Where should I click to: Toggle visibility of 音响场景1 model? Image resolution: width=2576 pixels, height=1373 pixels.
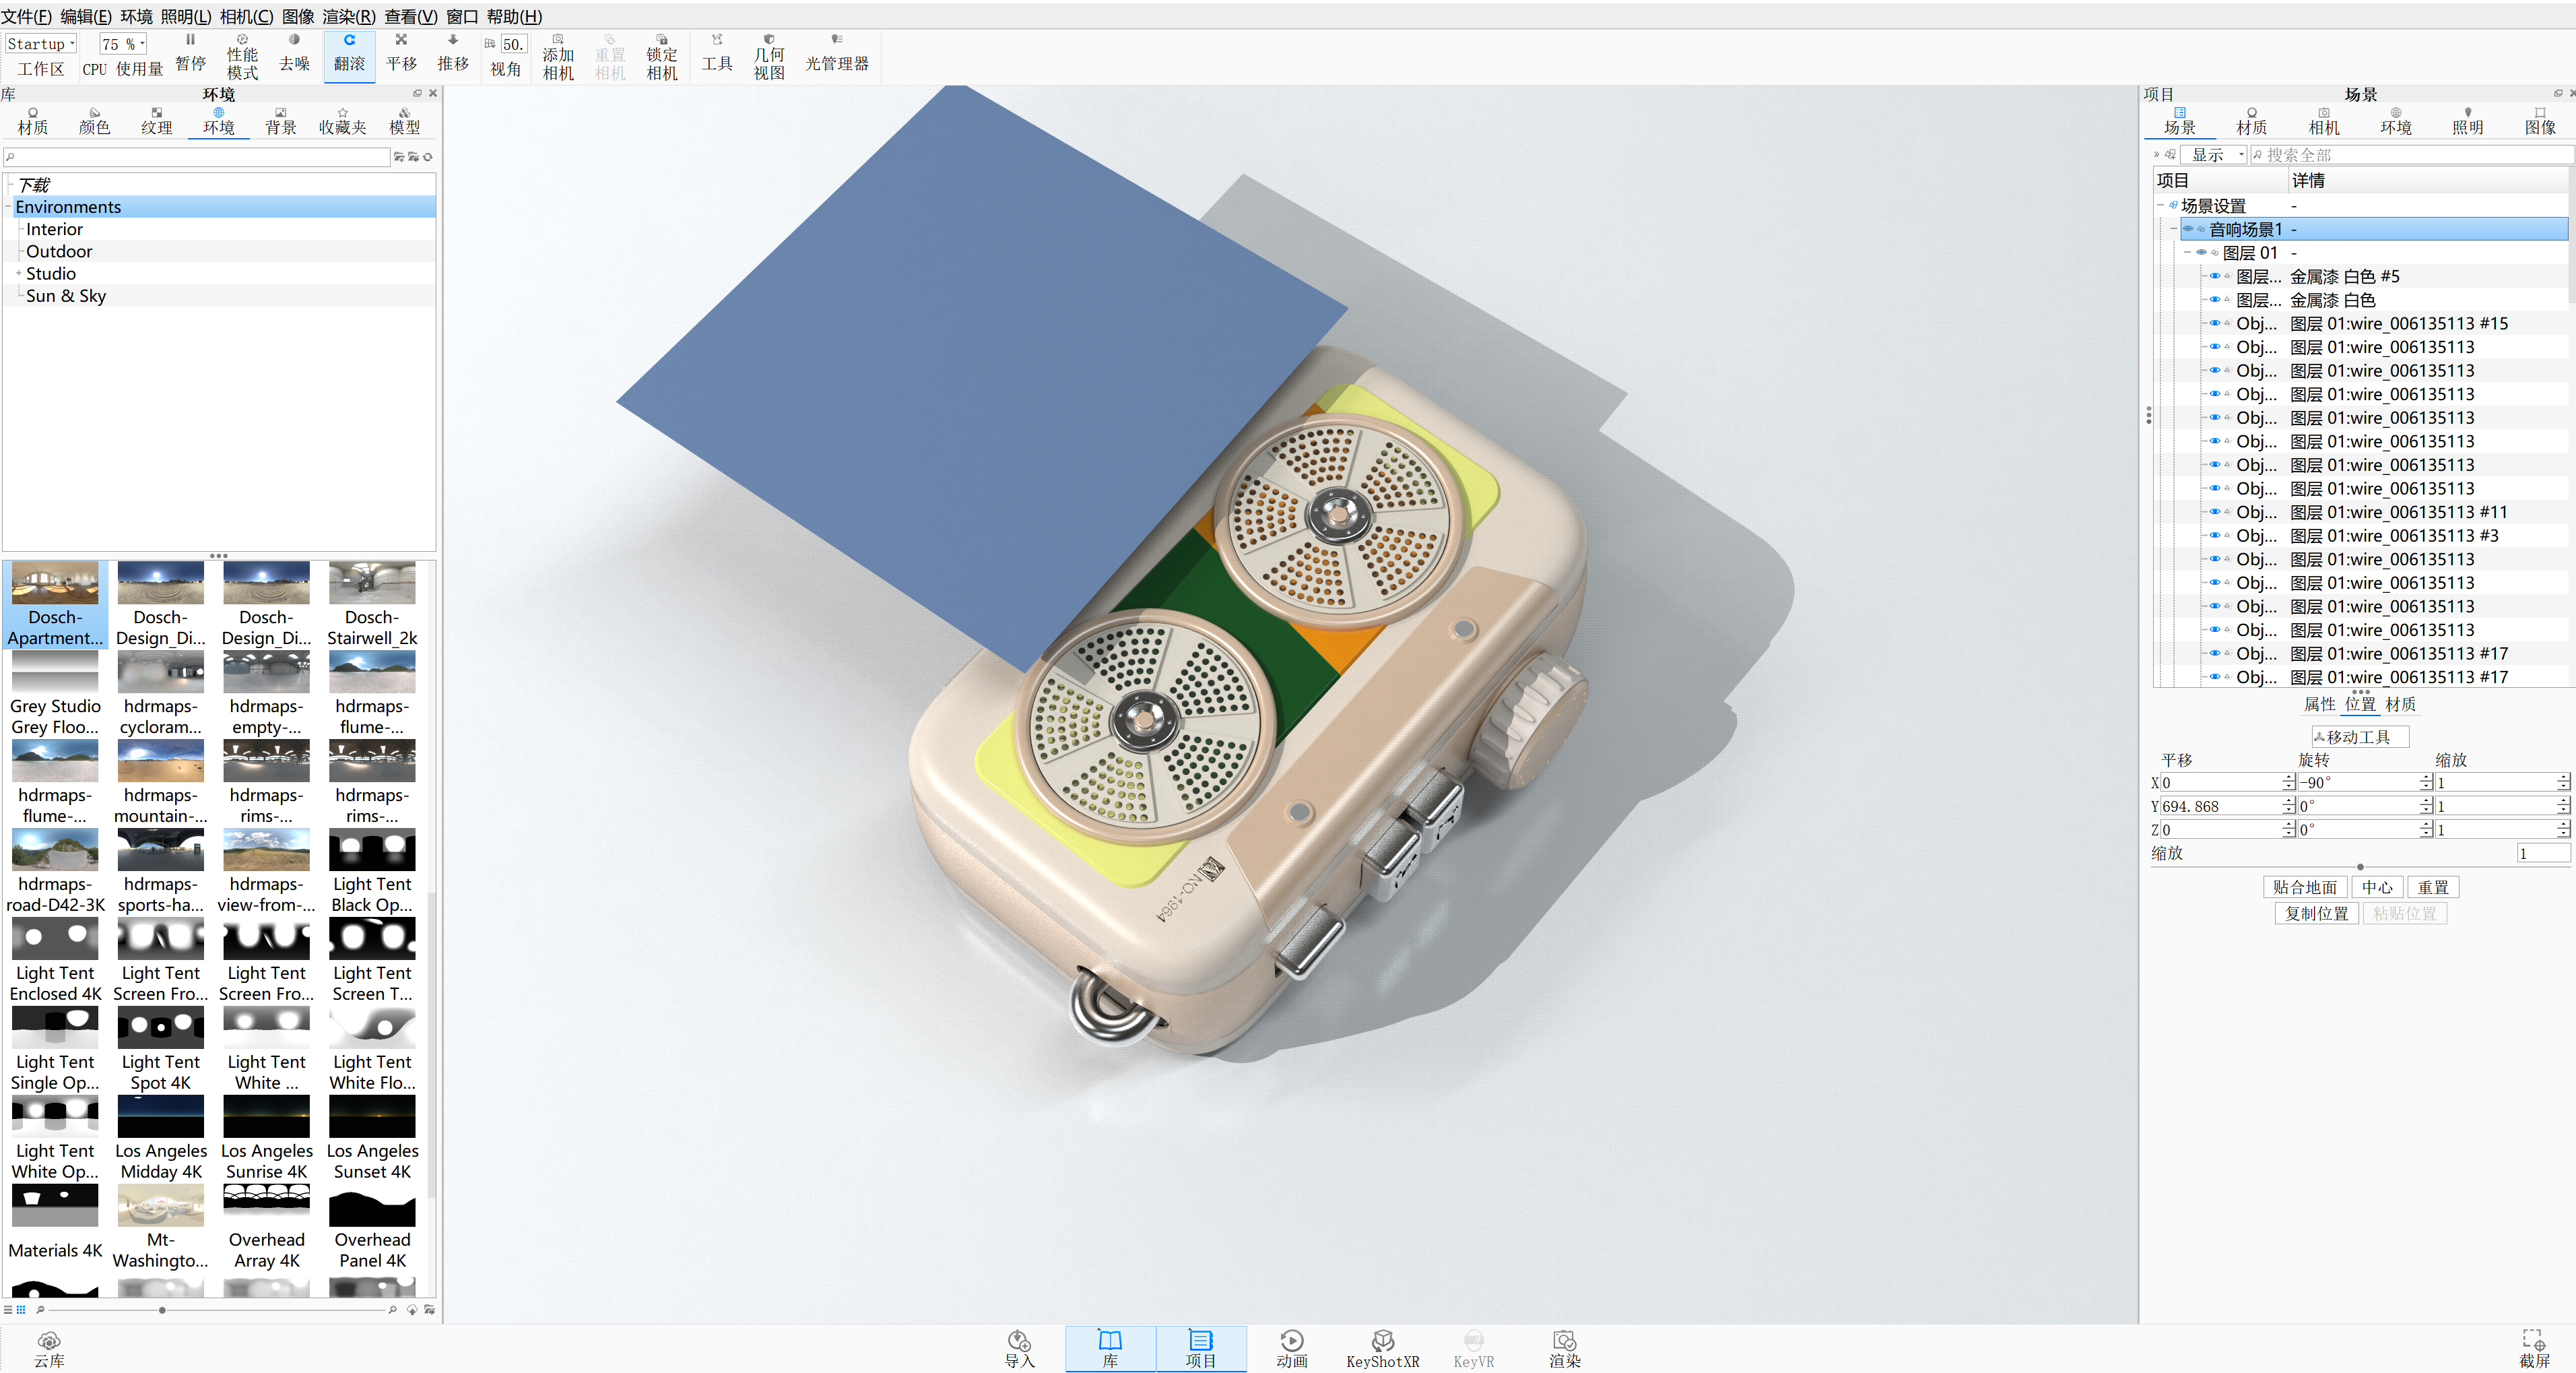[x=2188, y=229]
